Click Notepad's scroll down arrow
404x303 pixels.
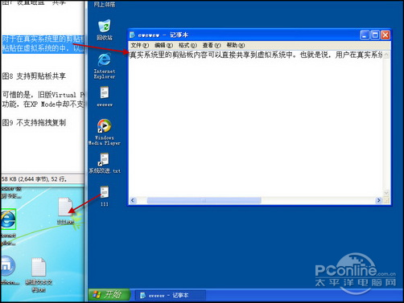coord(386,193)
